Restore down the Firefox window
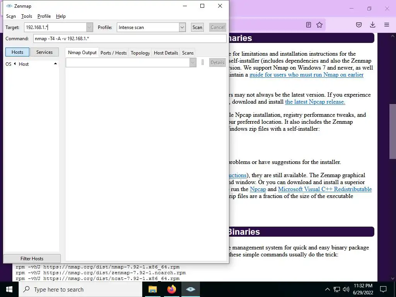Image resolution: width=396 pixels, height=297 pixels. [x=369, y=9]
